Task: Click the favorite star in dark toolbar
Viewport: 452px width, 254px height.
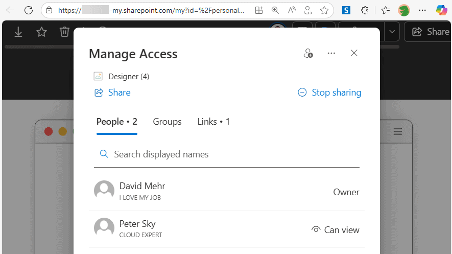Action: coord(41,32)
